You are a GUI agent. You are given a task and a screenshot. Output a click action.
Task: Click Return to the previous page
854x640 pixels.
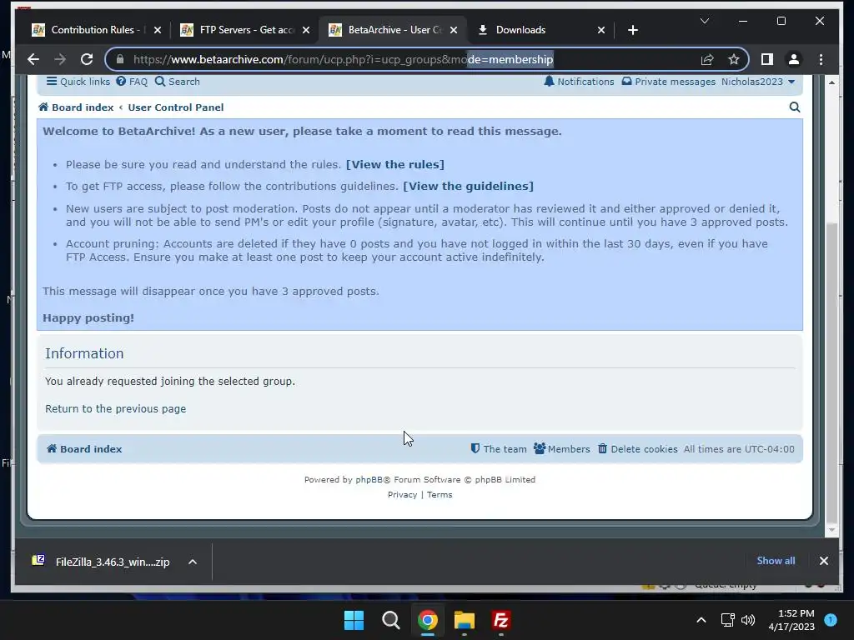pos(115,408)
